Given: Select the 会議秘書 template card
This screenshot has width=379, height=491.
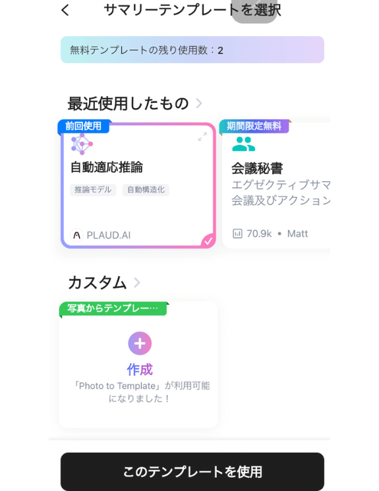Looking at the screenshot, I should click(276, 185).
